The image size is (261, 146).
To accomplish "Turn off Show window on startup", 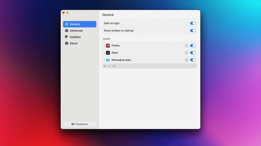I will click(193, 31).
